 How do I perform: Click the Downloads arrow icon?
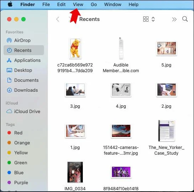click(x=9, y=90)
